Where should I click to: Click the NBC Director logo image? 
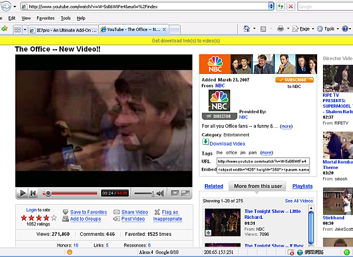219,100
